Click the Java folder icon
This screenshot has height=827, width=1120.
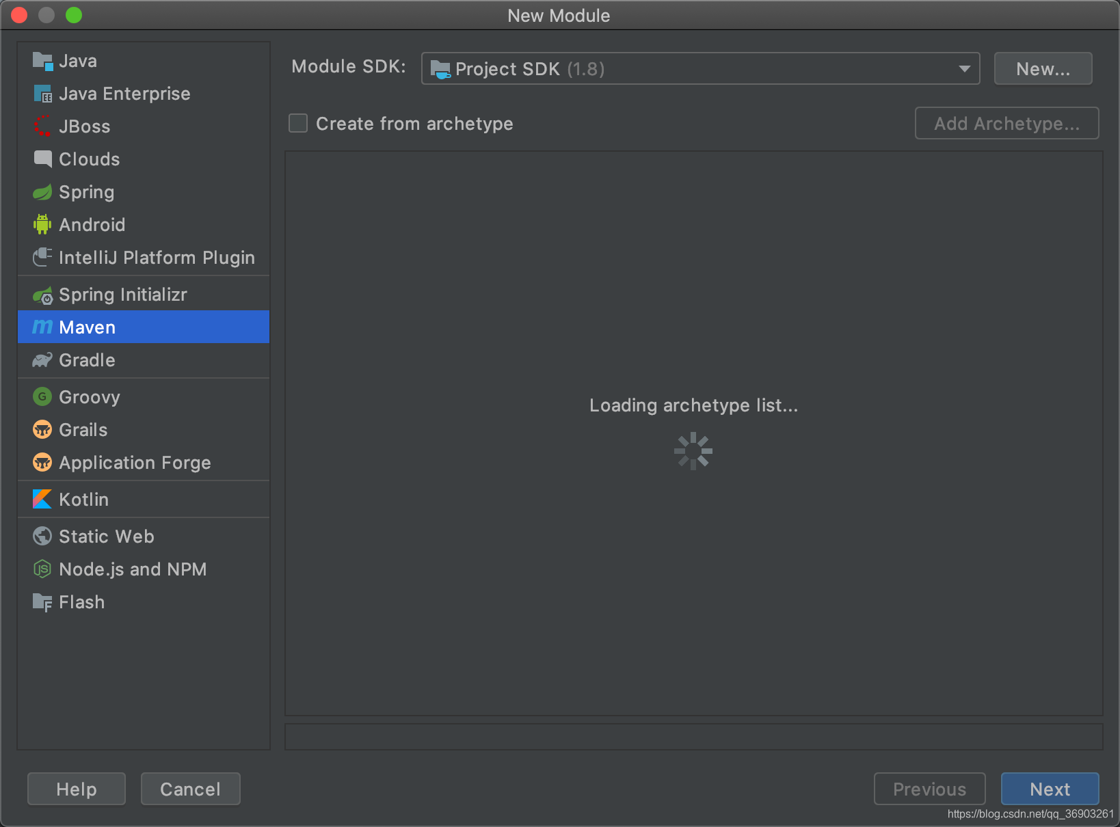pyautogui.click(x=42, y=61)
